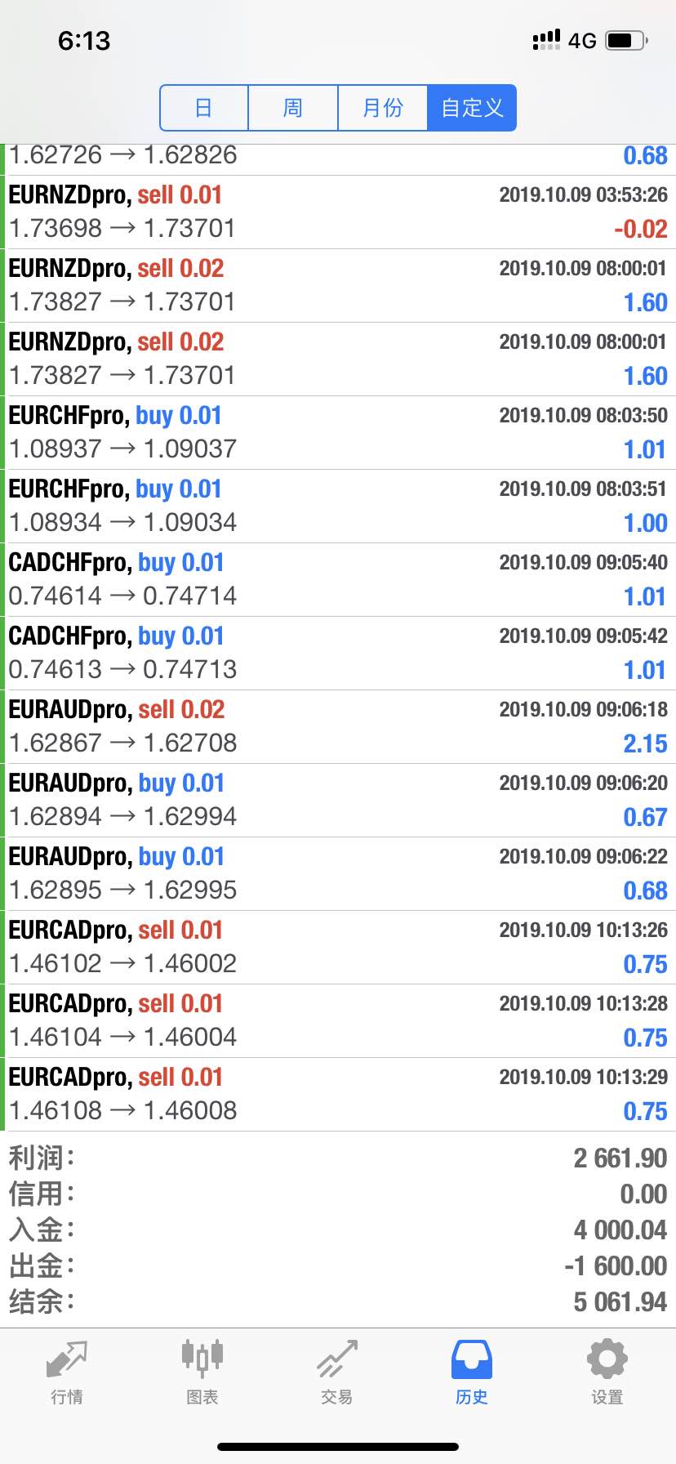The height and width of the screenshot is (1464, 676).
Task: Tap the 结余 balance summary line
Action: tap(338, 1301)
